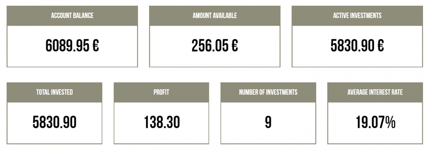Image resolution: width=432 pixels, height=156 pixels.
Task: Select the 256.05 amount available value
Action: point(210,46)
